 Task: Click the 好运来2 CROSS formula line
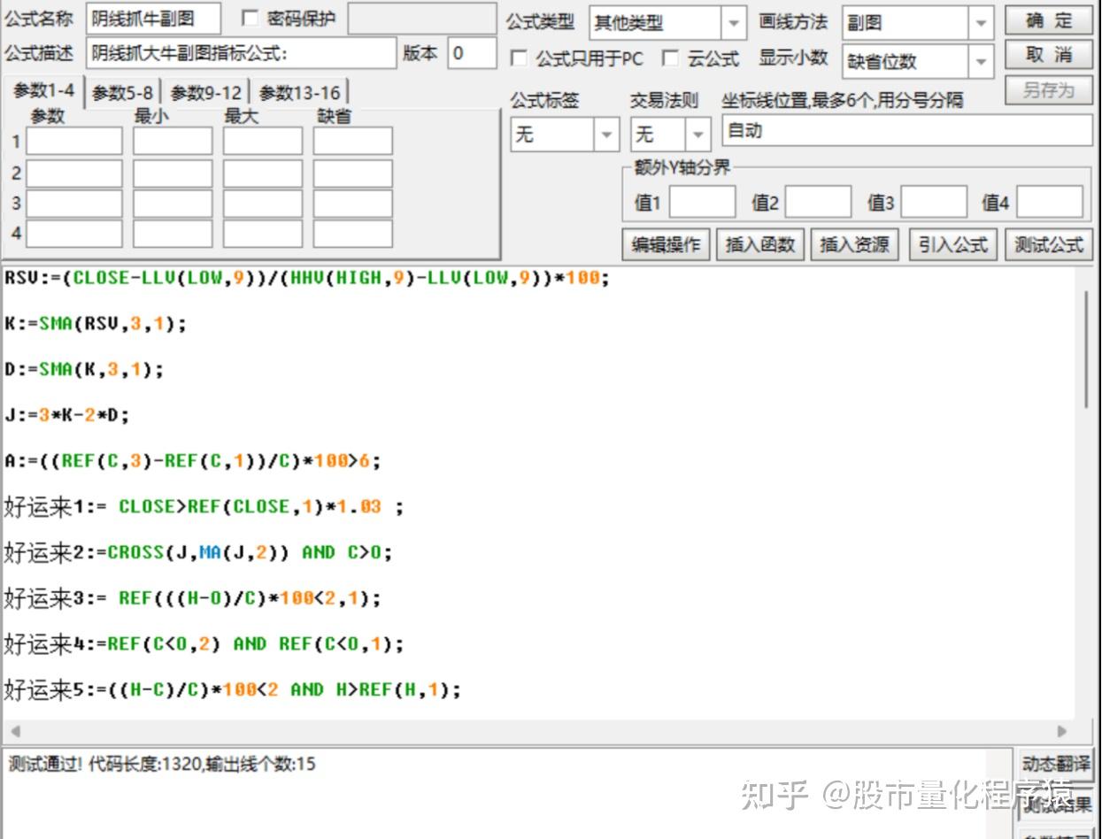(197, 552)
